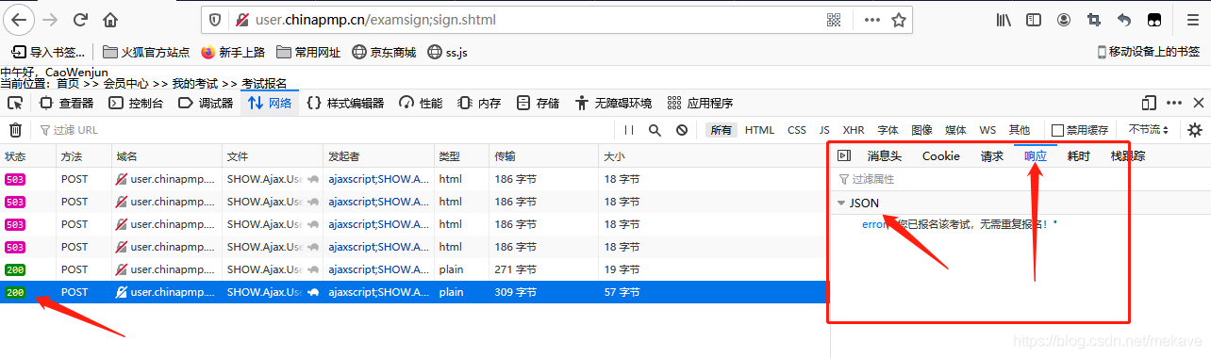Viewport: 1211px width, 358px height.
Task: Open the Firefox account avatar icon
Action: point(1064,19)
